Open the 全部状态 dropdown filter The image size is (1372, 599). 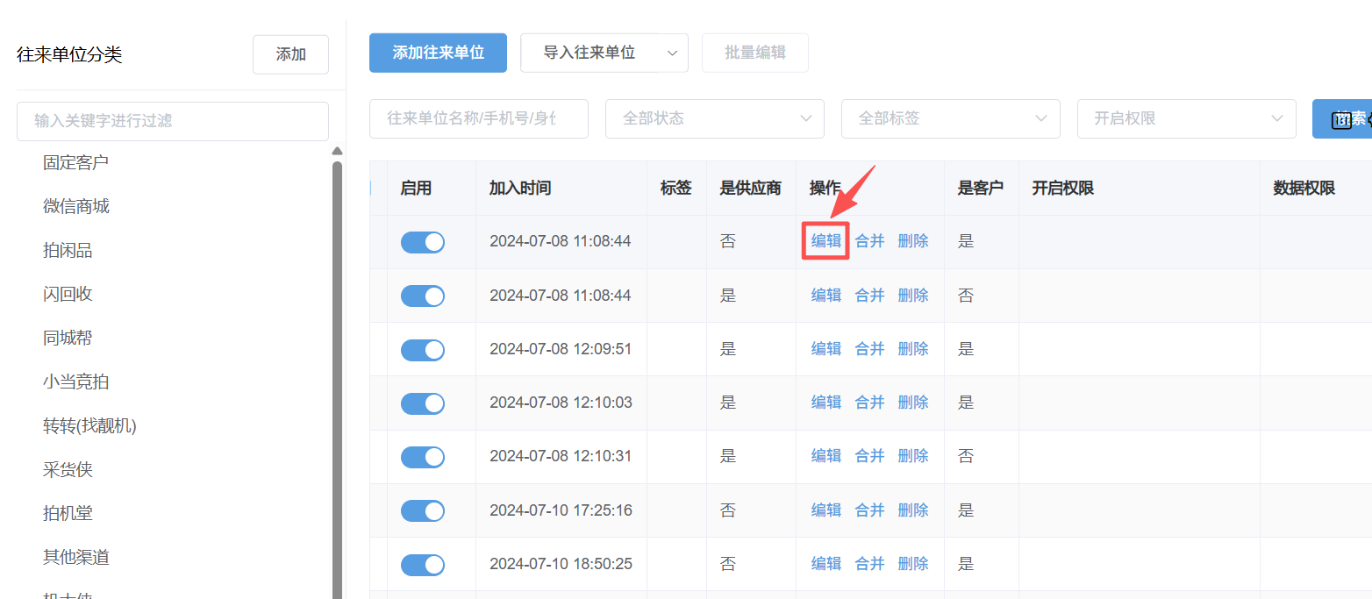click(714, 118)
